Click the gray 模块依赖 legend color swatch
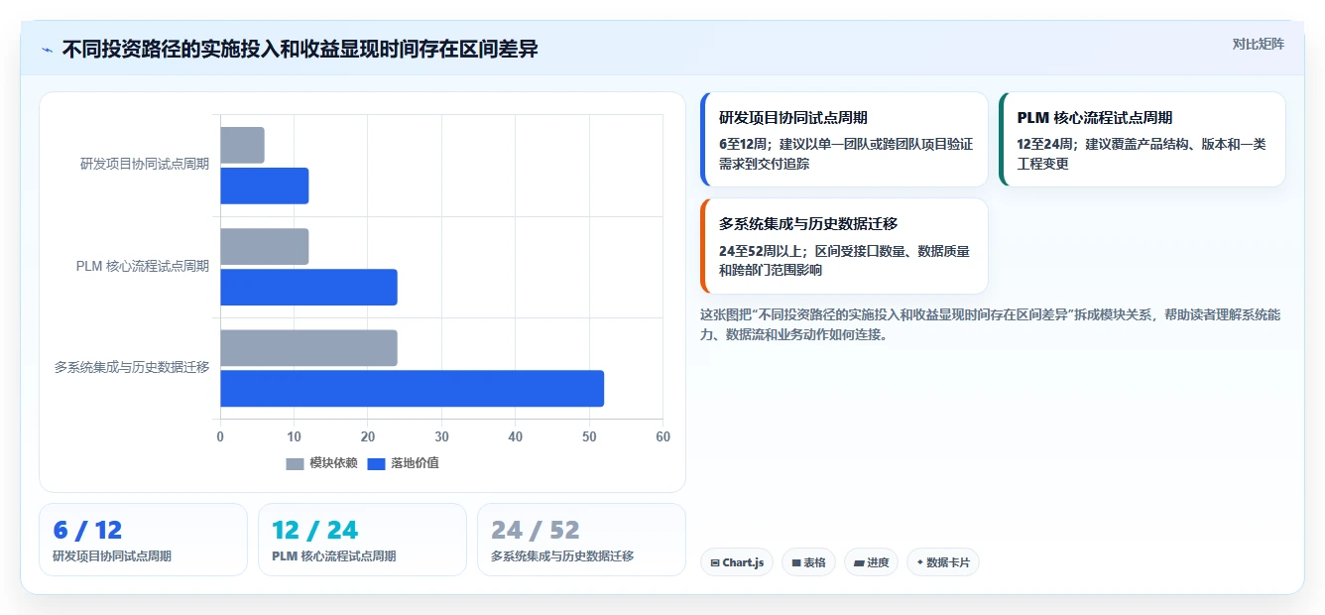Image resolution: width=1325 pixels, height=615 pixels. [x=296, y=464]
